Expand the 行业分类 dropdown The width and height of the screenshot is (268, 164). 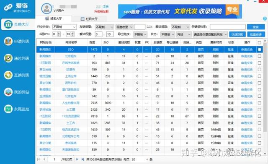64,27
